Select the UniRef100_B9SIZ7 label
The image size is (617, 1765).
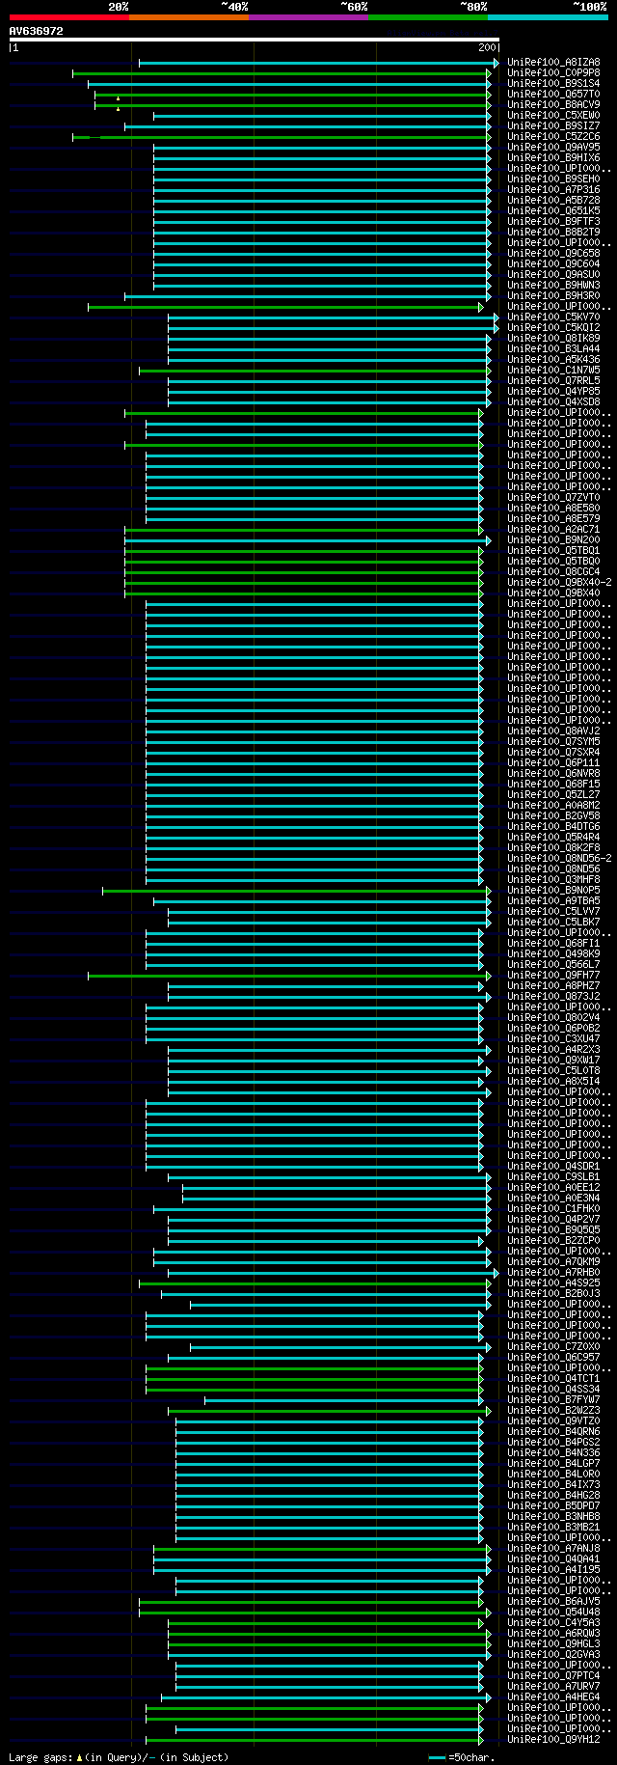tap(553, 126)
